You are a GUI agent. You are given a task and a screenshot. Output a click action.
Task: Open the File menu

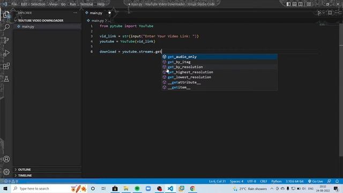click(14, 4)
